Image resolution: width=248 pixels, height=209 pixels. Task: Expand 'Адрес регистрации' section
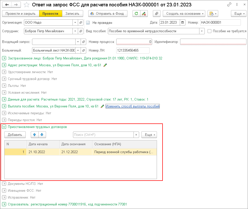pos(4,65)
